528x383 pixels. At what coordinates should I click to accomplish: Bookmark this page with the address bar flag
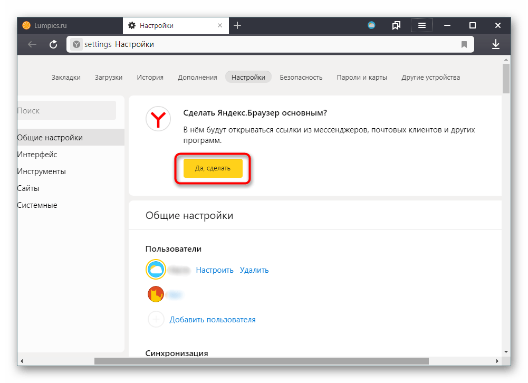click(464, 44)
